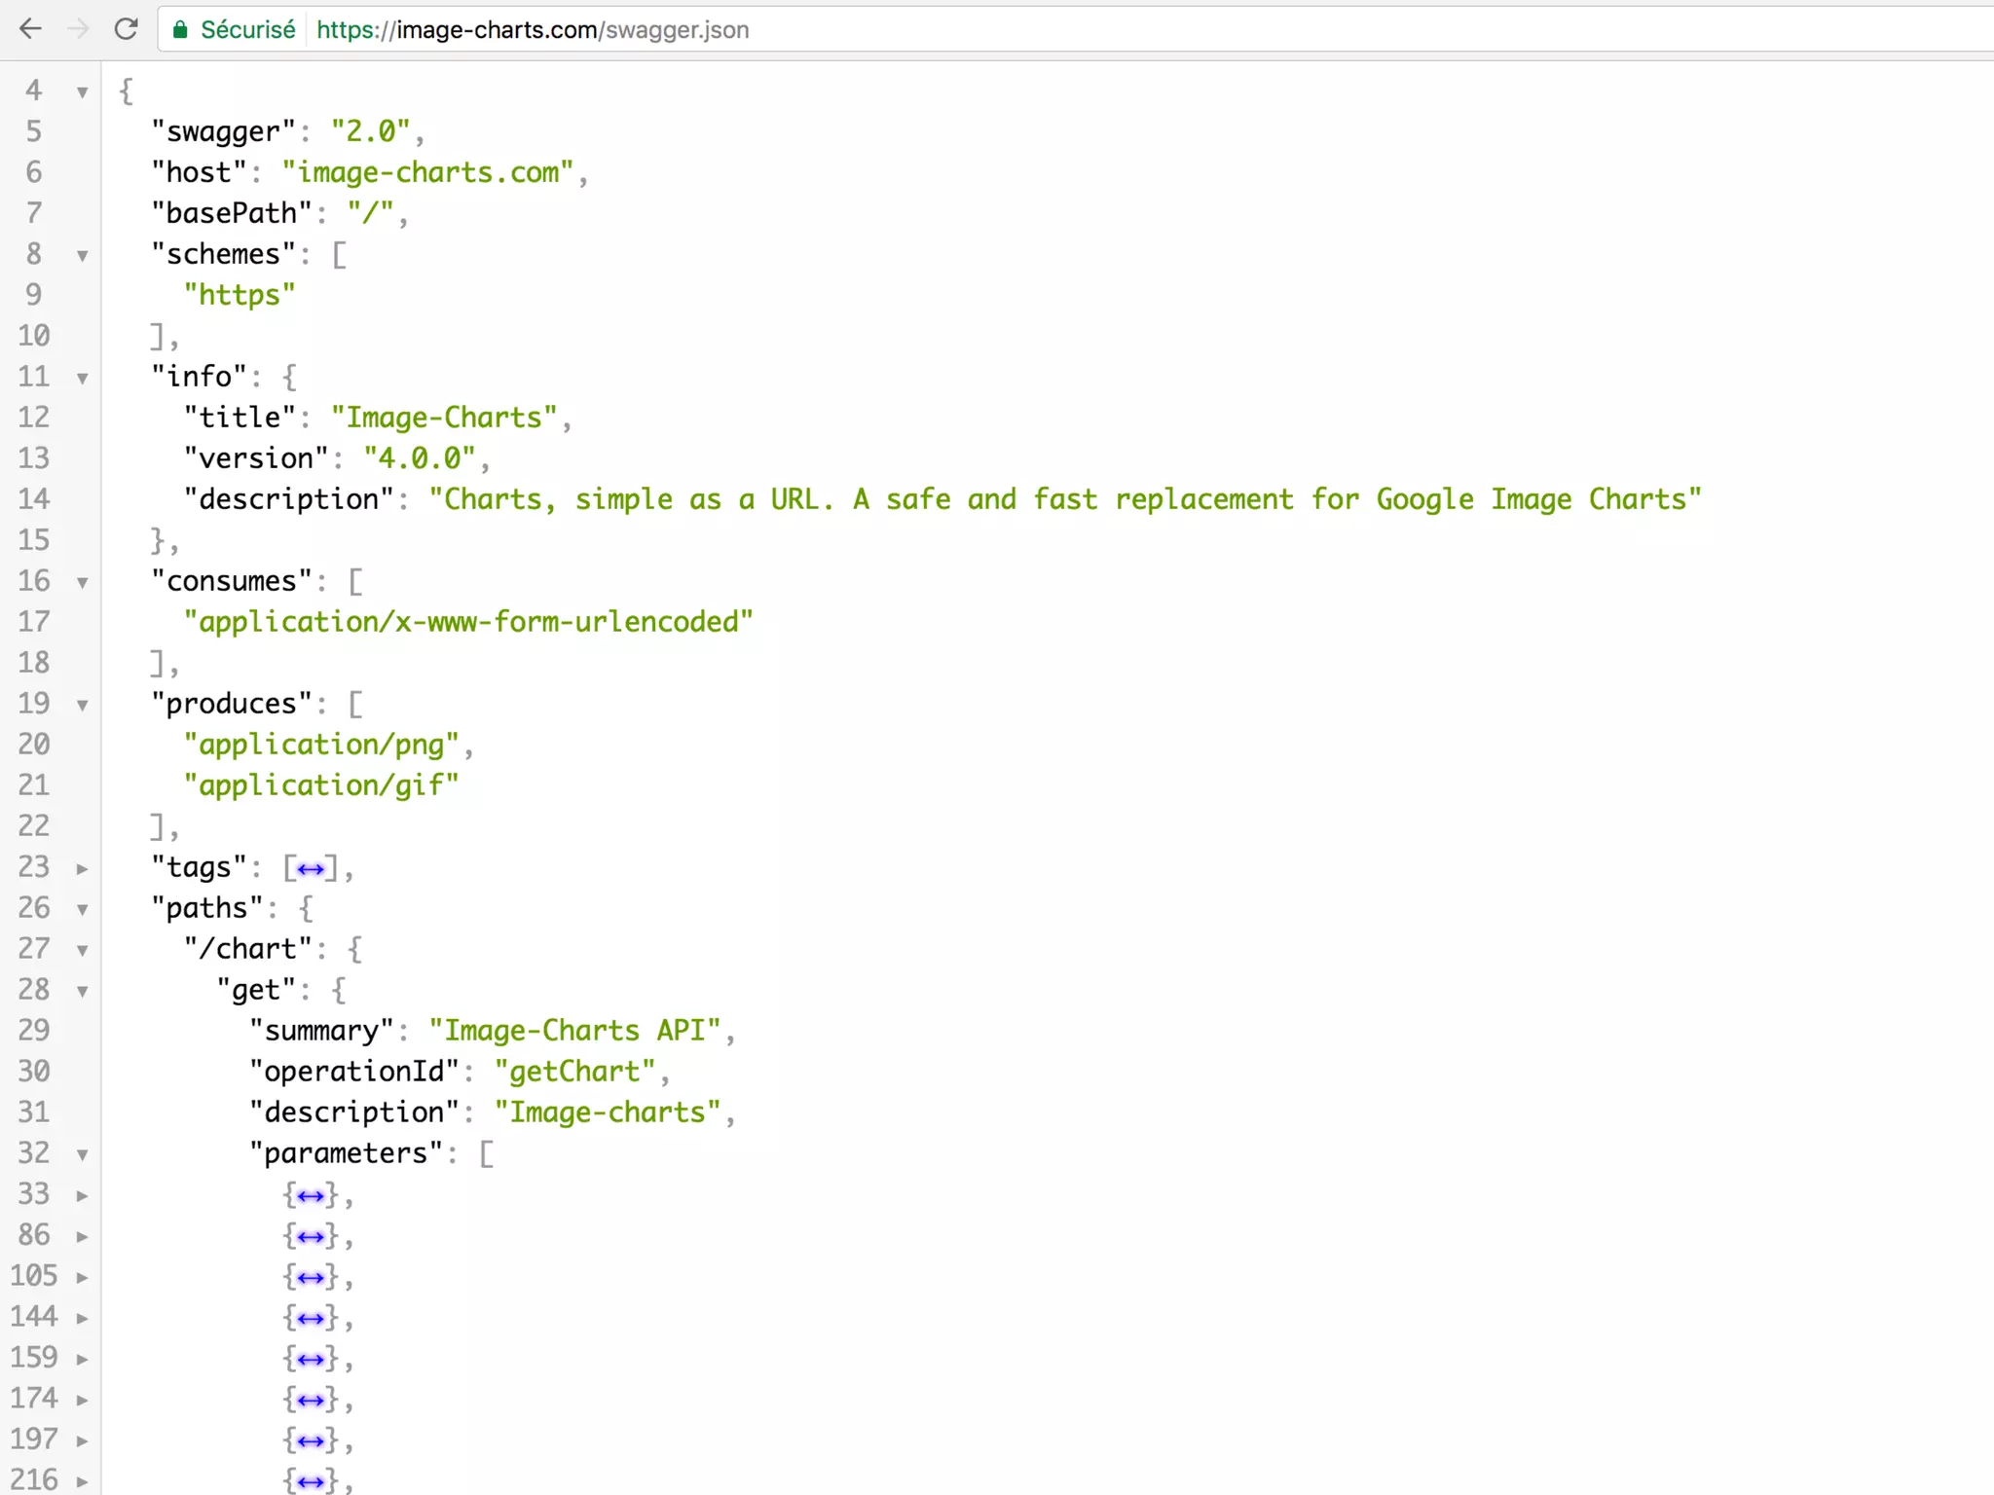Viewport: 1994px width, 1495px height.
Task: Collapse the produces array on line 19
Action: coord(83,706)
